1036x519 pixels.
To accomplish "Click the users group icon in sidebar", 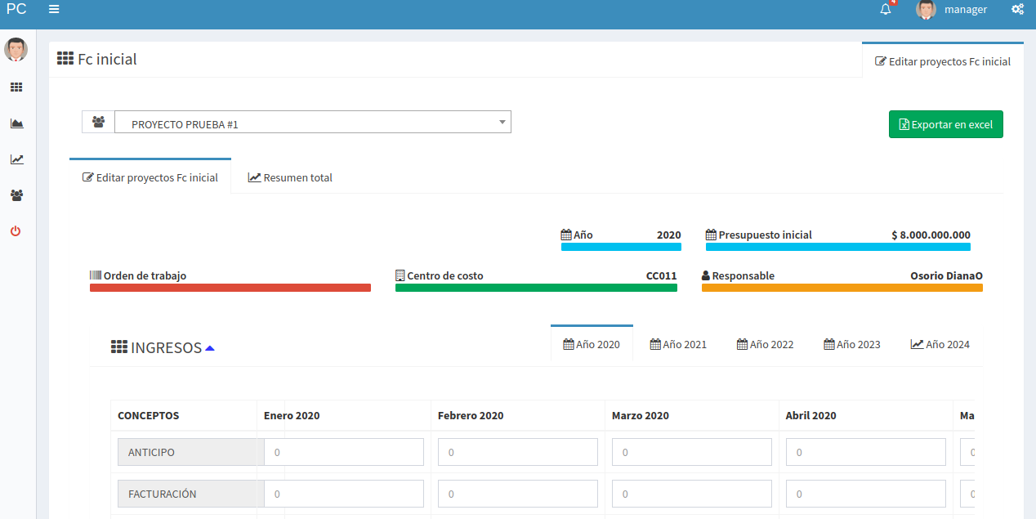I will tap(16, 195).
